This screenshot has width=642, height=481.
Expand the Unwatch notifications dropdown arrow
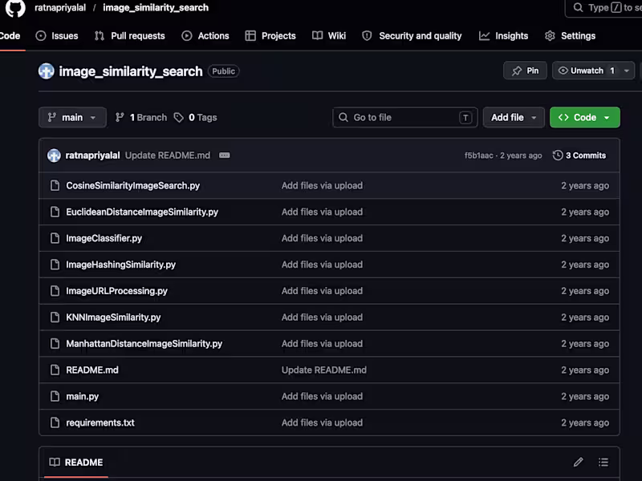(x=627, y=71)
